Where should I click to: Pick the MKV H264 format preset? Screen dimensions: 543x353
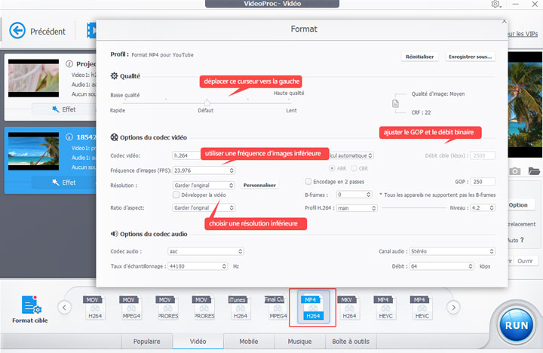pos(349,308)
